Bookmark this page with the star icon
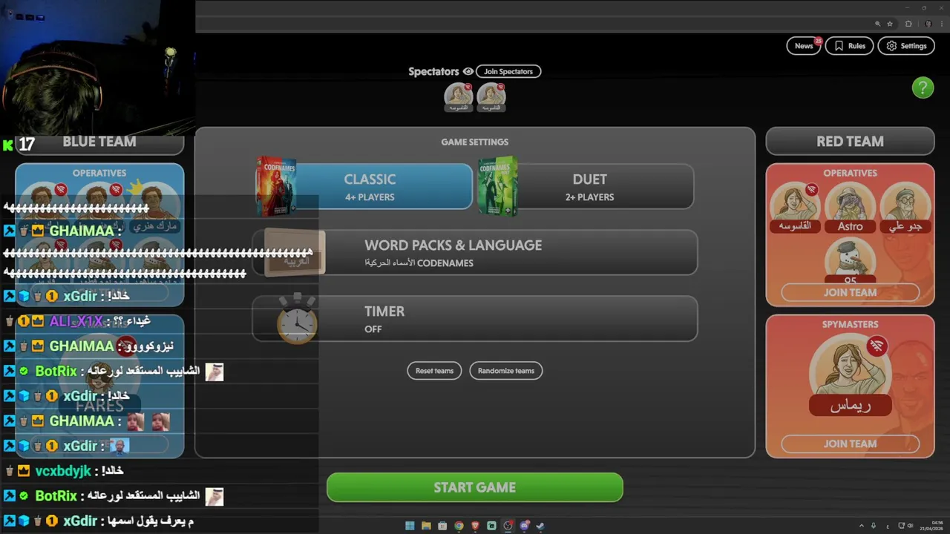This screenshot has width=950, height=534. 890,24
